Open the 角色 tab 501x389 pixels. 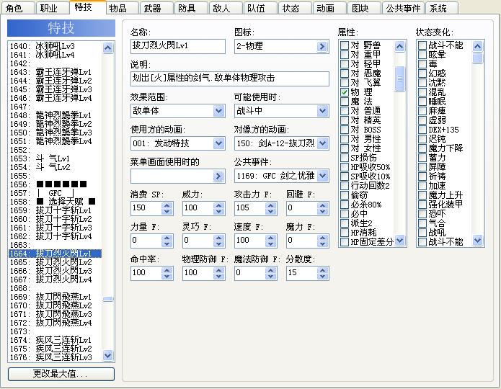[18, 9]
